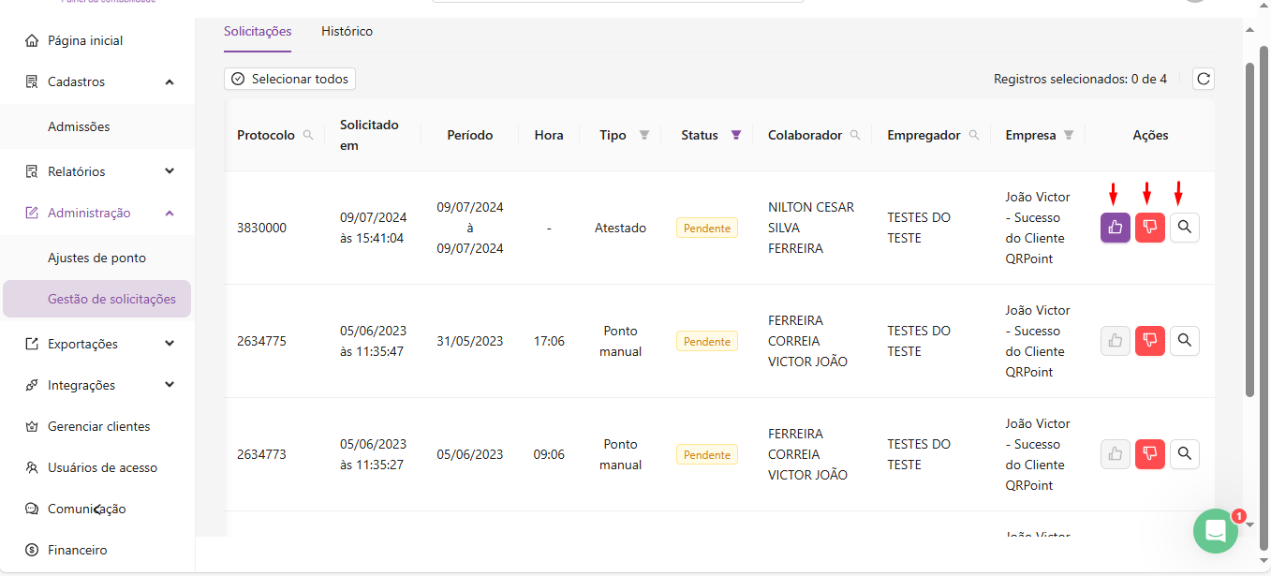Expand the Exportações sidebar menu

click(x=170, y=344)
